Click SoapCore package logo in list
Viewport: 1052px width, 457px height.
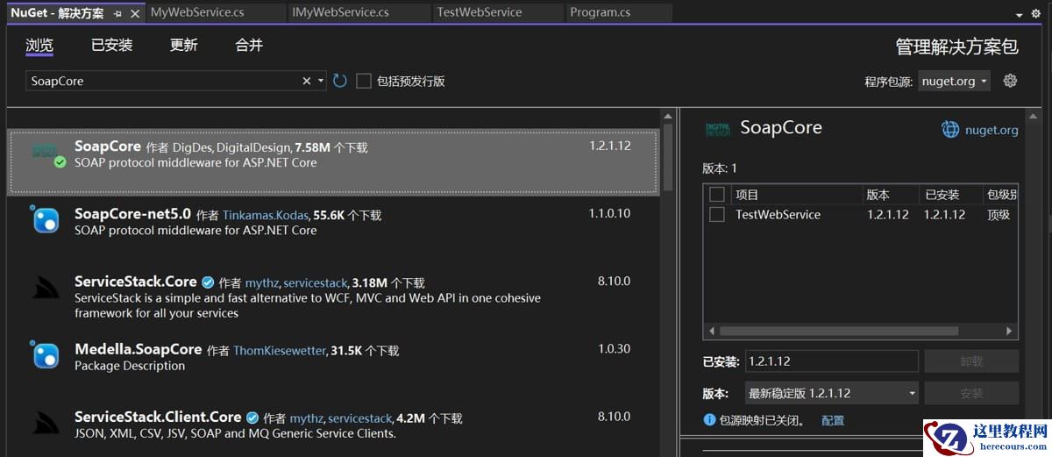click(x=45, y=152)
